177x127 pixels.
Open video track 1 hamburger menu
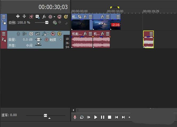tap(4, 17)
